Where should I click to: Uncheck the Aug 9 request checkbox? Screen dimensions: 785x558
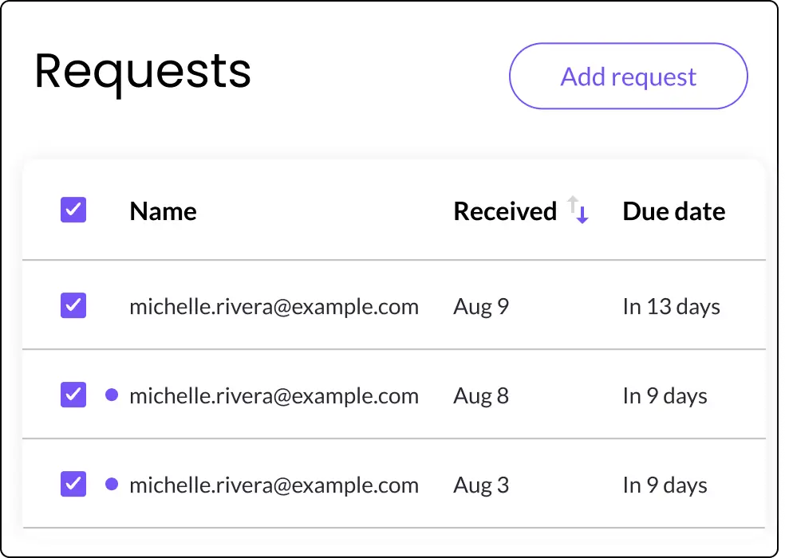(x=73, y=305)
